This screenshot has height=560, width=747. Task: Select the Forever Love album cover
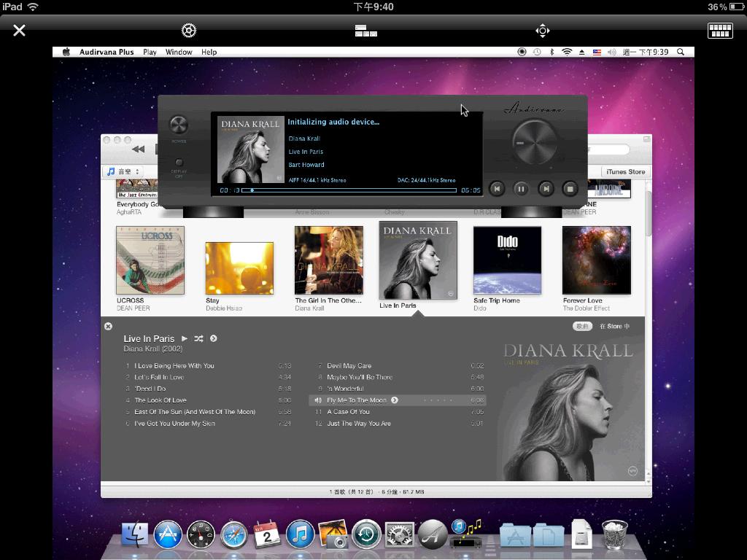pos(597,260)
